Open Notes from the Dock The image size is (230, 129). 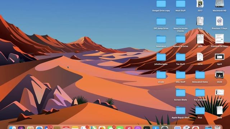click(75, 128)
